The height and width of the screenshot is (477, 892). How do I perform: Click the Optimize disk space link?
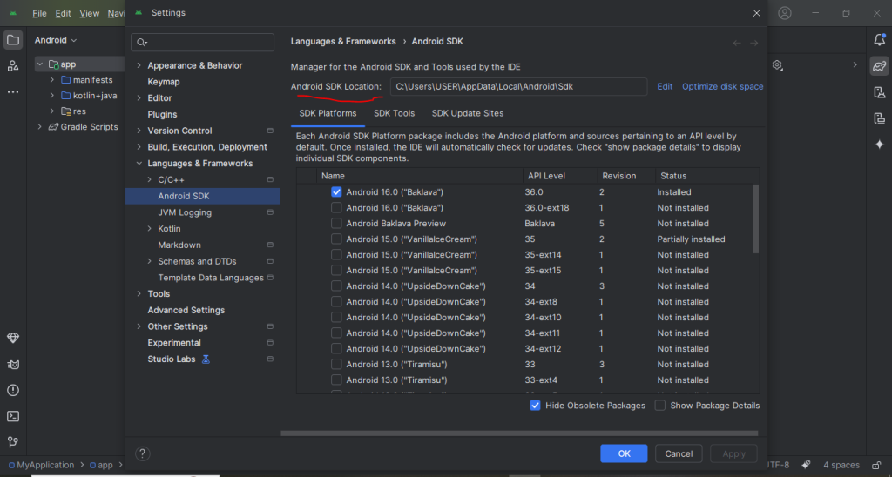(722, 87)
